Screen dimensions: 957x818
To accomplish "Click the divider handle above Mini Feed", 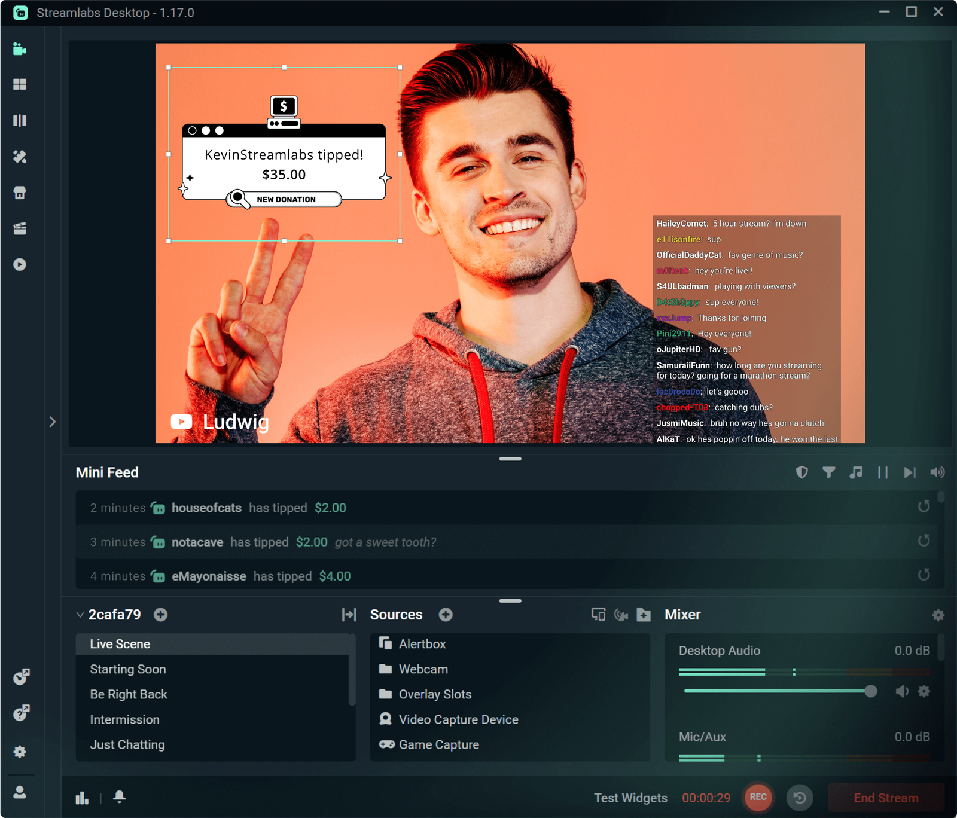I will click(510, 459).
